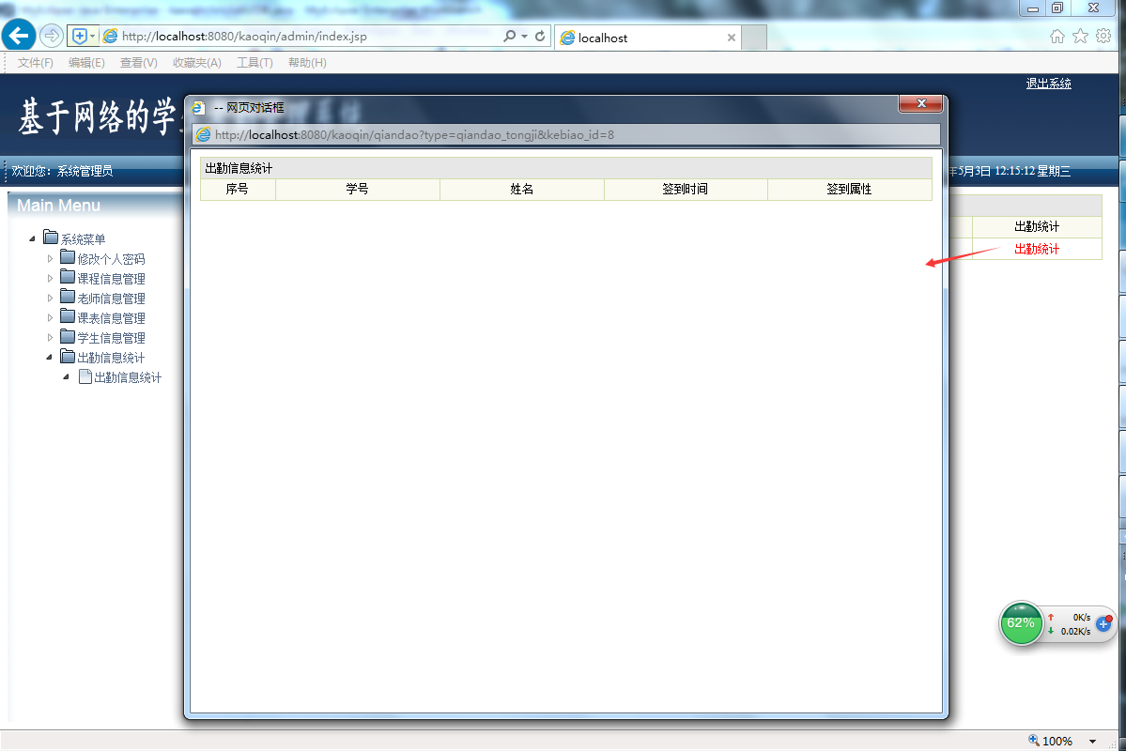Open favorites star icon
Image resolution: width=1126 pixels, height=751 pixels.
click(x=1080, y=37)
